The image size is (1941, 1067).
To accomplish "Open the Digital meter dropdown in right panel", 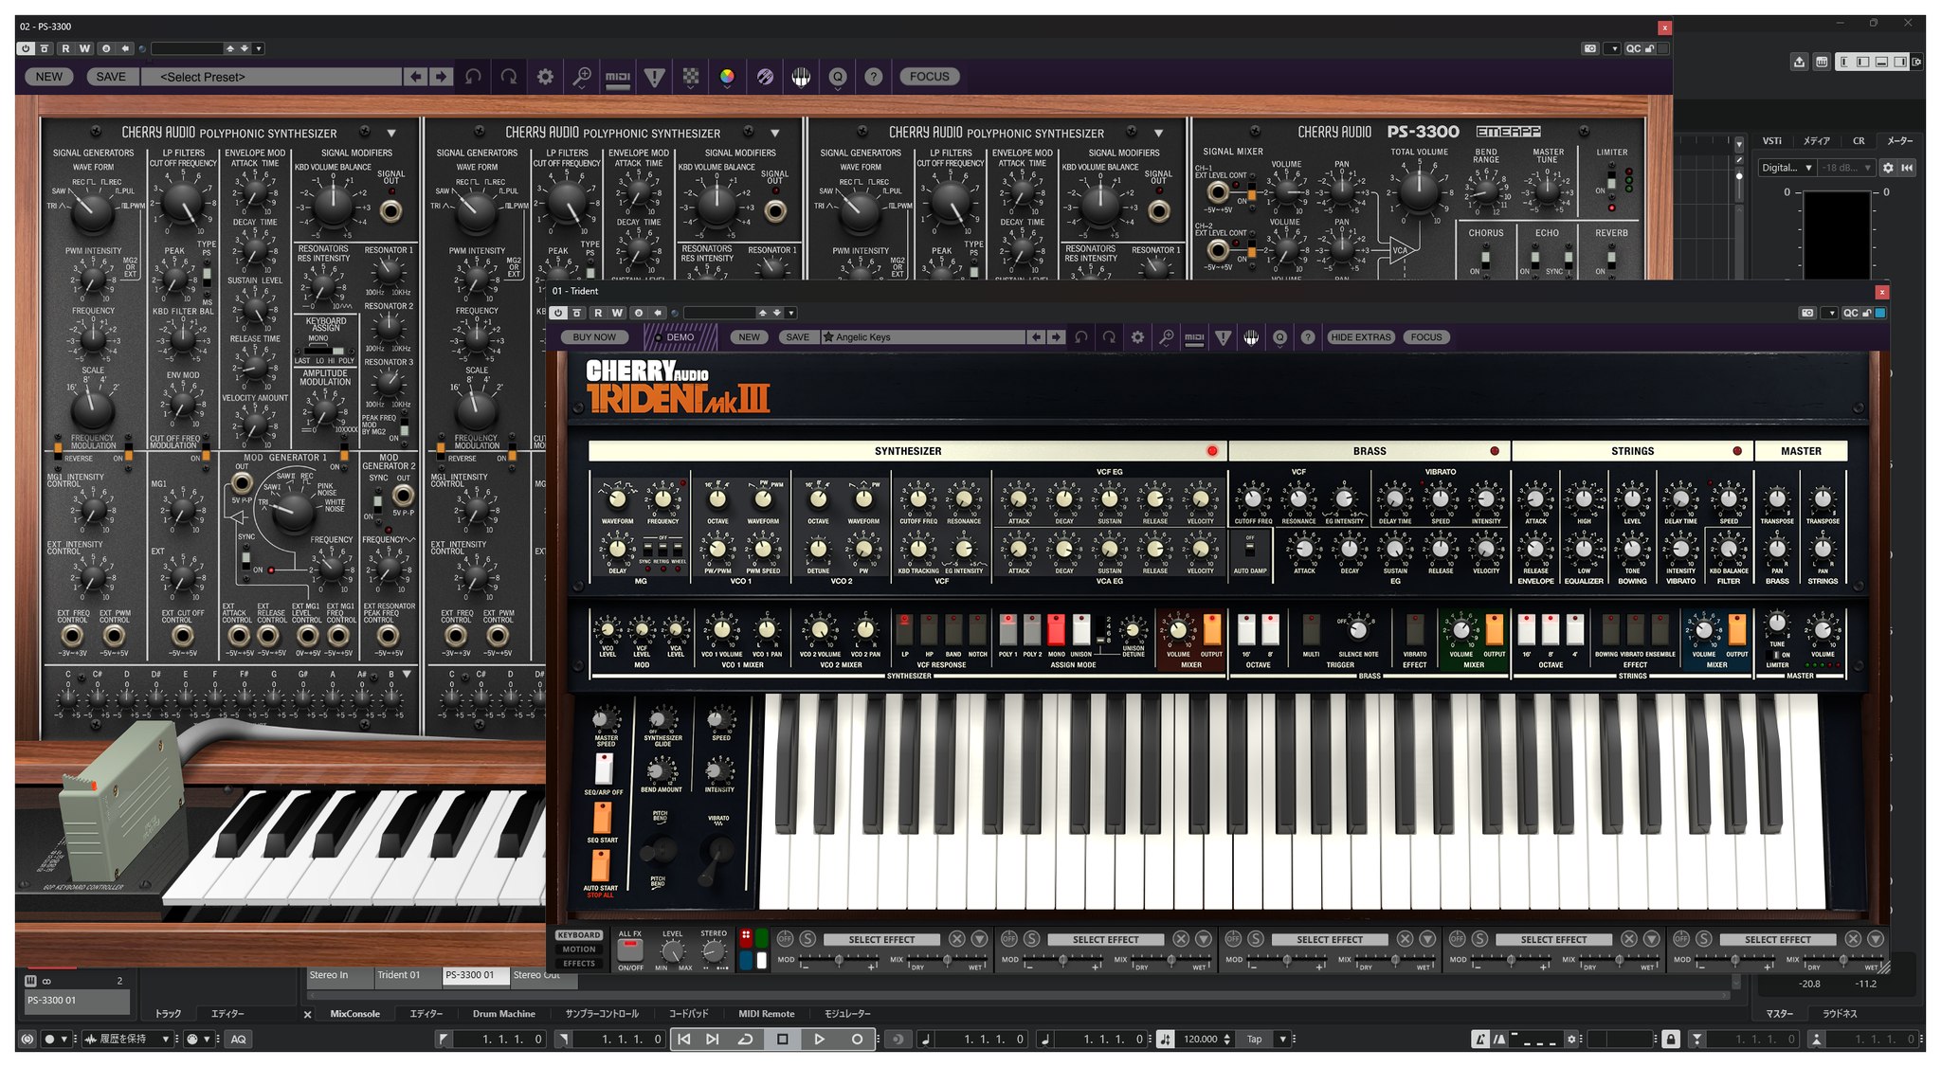I will pyautogui.click(x=1787, y=168).
